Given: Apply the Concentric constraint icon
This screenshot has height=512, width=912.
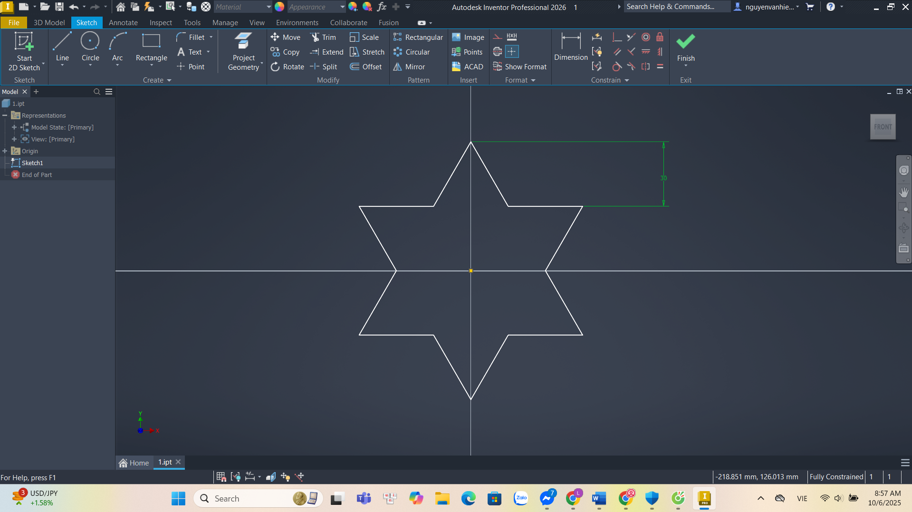Looking at the screenshot, I should (x=645, y=37).
